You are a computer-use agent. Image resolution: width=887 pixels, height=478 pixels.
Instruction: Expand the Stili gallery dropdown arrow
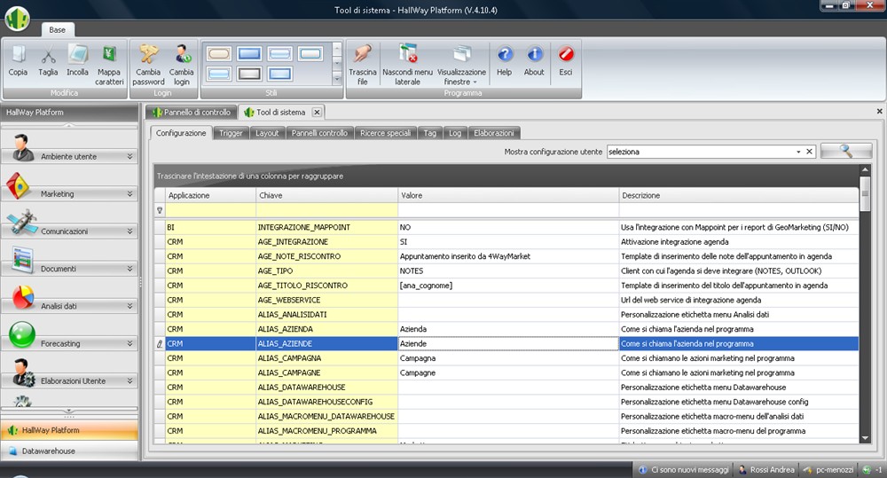337,79
